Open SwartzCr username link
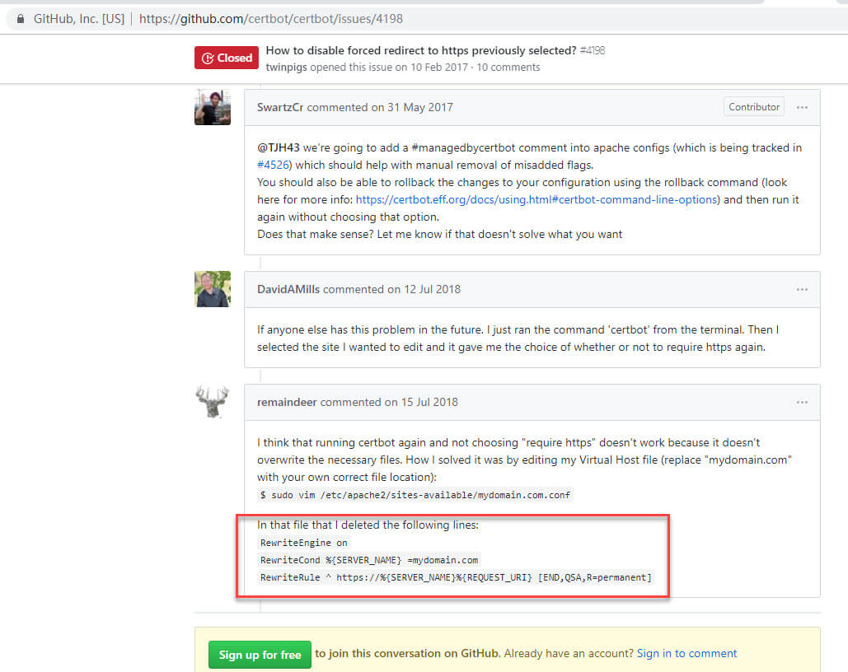The image size is (848, 672). (280, 107)
